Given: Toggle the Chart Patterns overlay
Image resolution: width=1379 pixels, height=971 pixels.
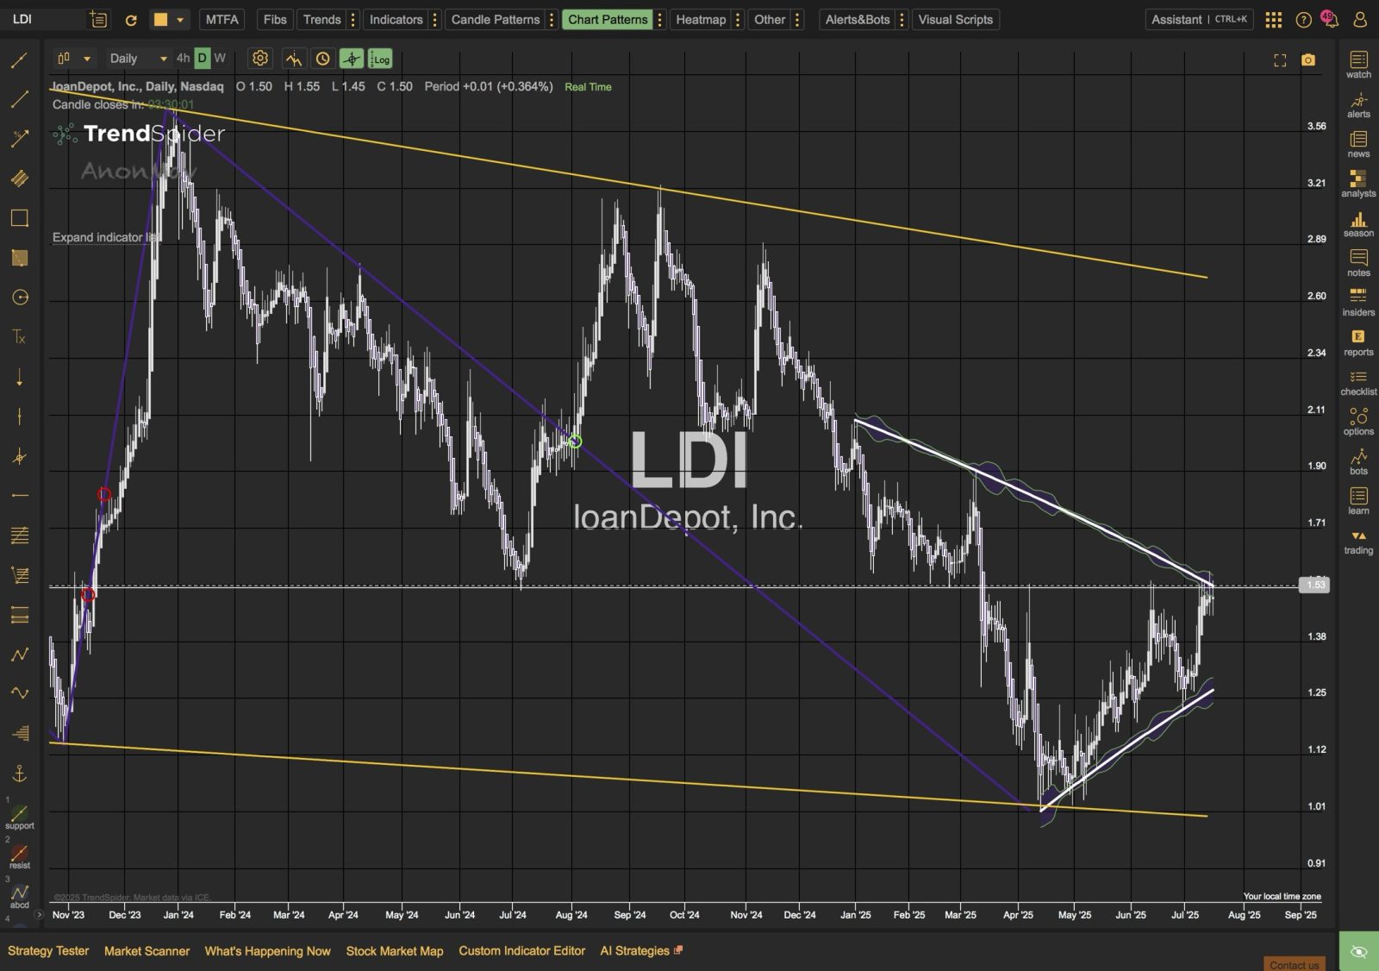Looking at the screenshot, I should (x=608, y=20).
